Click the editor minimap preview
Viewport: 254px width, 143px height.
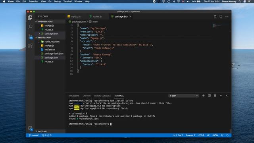click(x=221, y=25)
